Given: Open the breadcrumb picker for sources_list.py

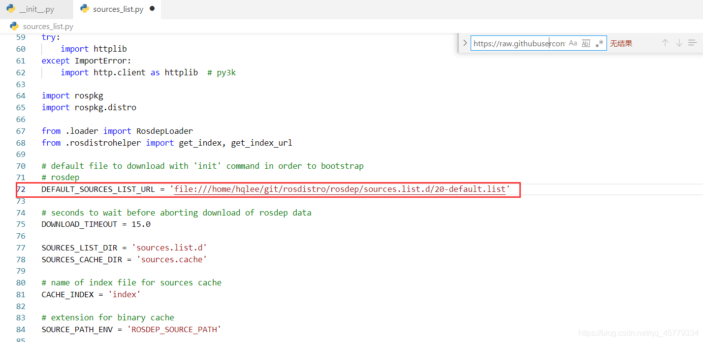Looking at the screenshot, I should click(x=47, y=26).
